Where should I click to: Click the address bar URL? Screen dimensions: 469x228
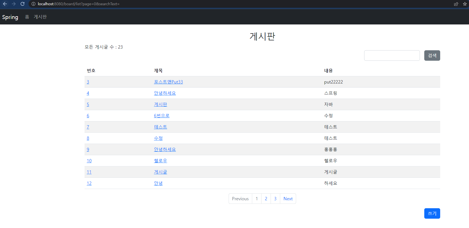78,4
